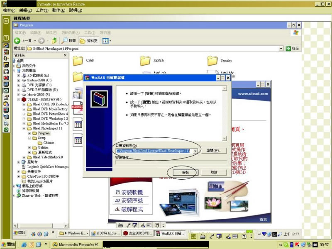Close the Folders side pane

tap(65, 55)
